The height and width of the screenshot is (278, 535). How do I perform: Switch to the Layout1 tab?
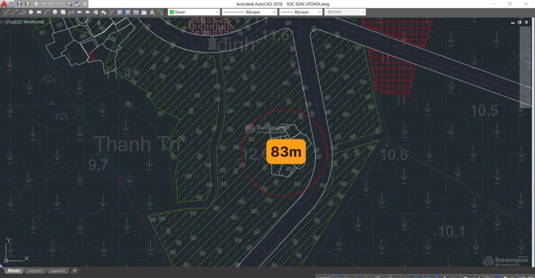point(36,270)
